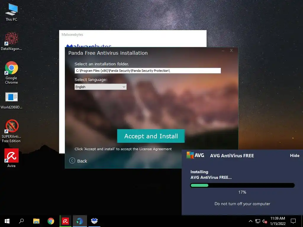Switch to Panda installer in the taskbar

pyautogui.click(x=80, y=221)
